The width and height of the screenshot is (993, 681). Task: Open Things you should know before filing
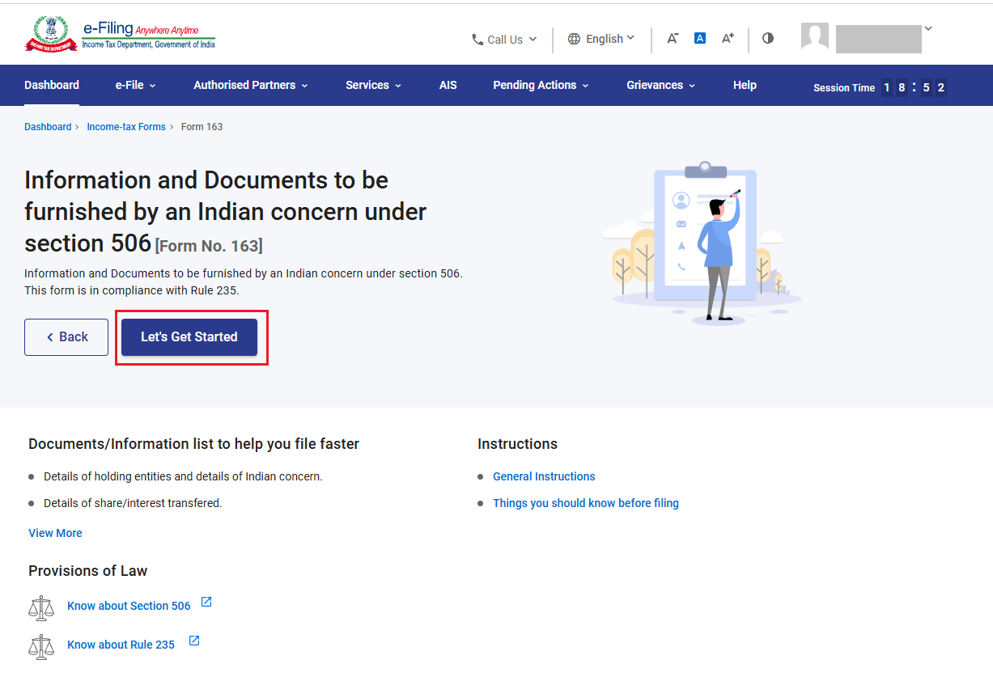coord(586,503)
